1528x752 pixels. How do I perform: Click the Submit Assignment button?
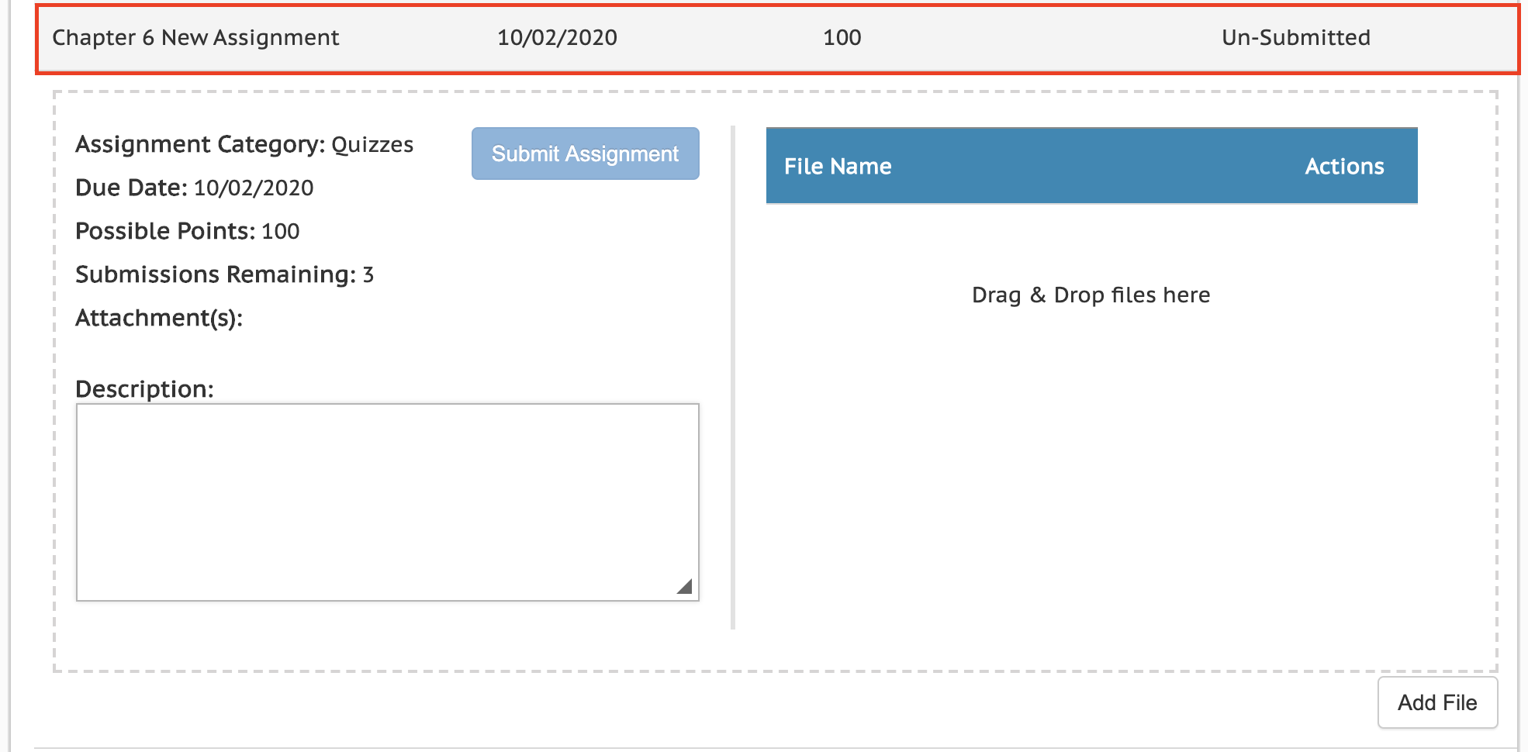(x=586, y=154)
